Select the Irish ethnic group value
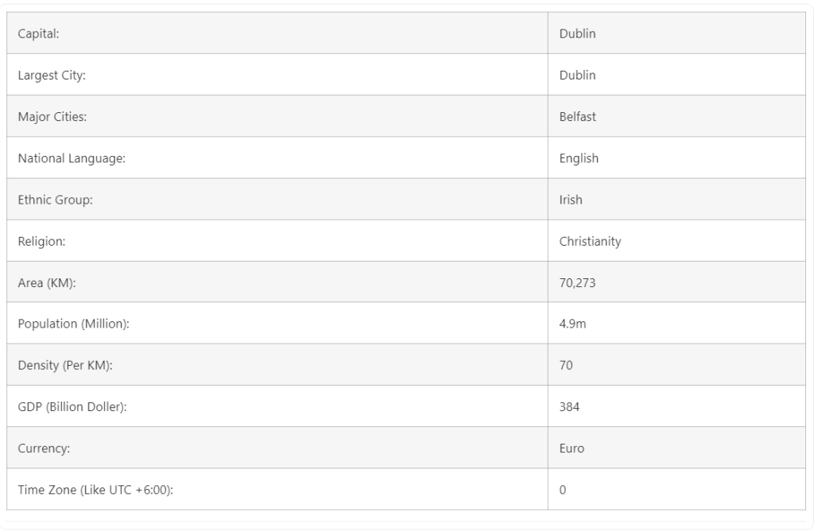 coord(571,200)
